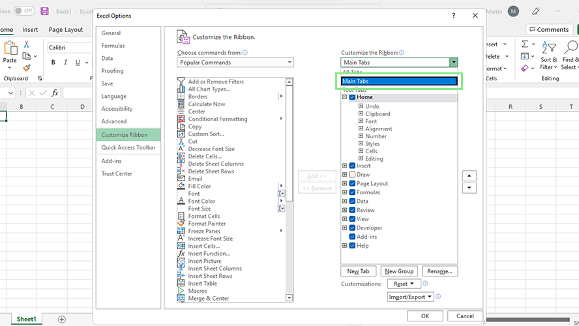Click the Calibri font name box
Image resolution: width=579 pixels, height=326 pixels.
70,48
